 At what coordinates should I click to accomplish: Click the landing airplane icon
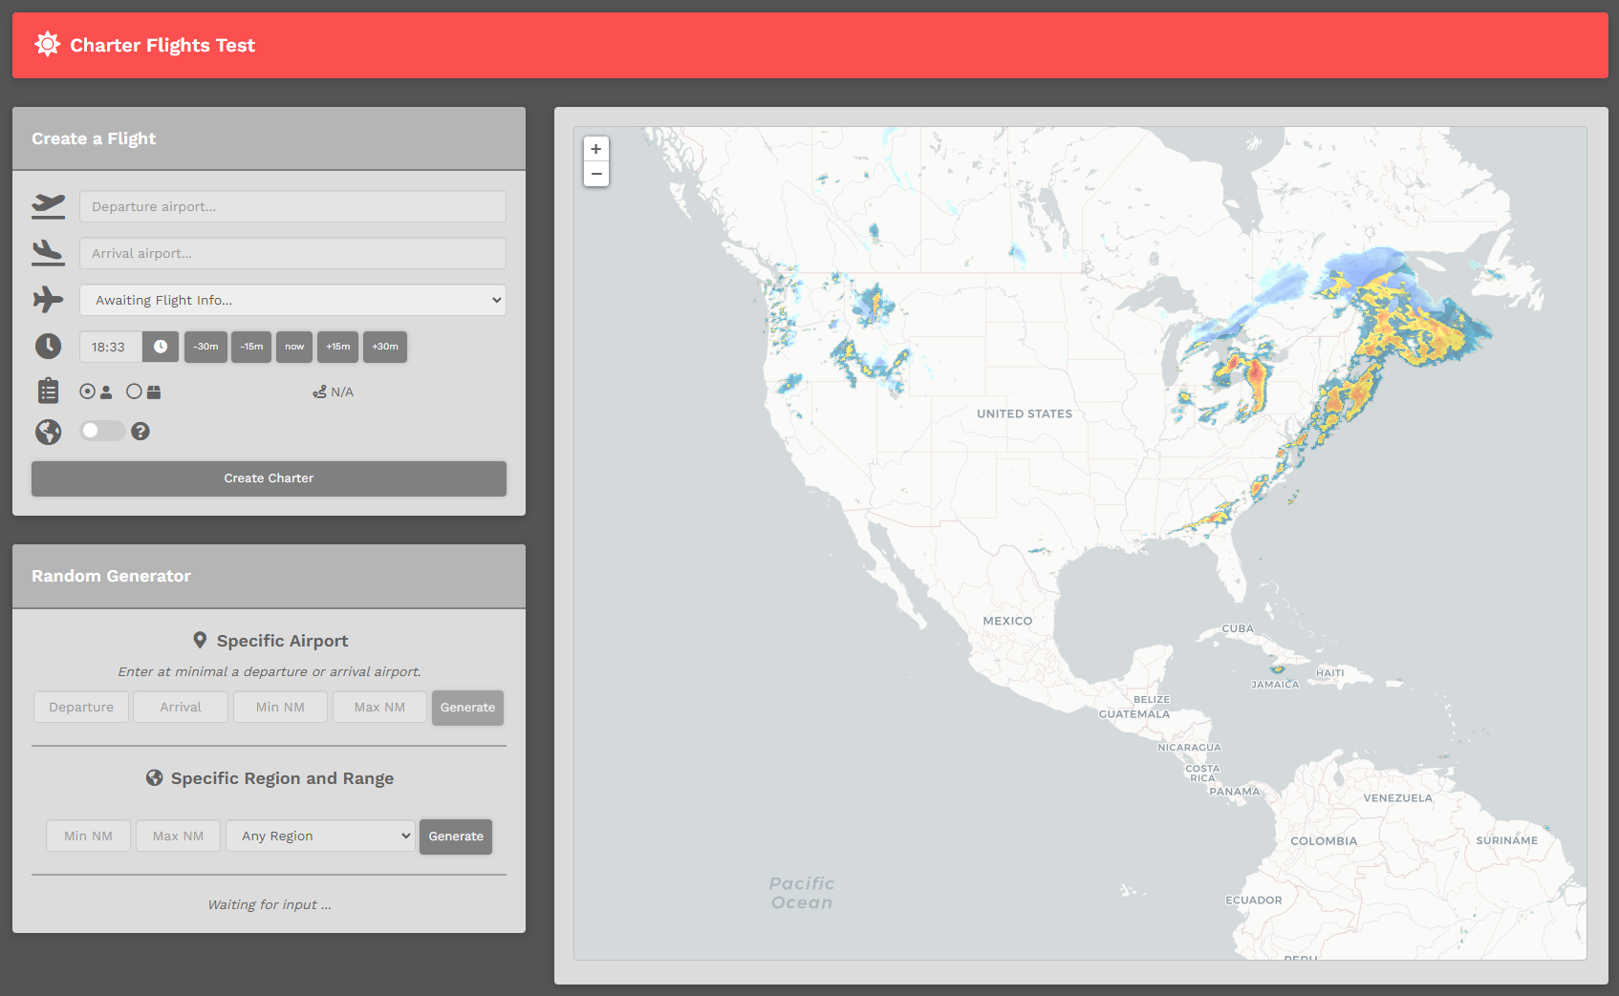click(48, 252)
